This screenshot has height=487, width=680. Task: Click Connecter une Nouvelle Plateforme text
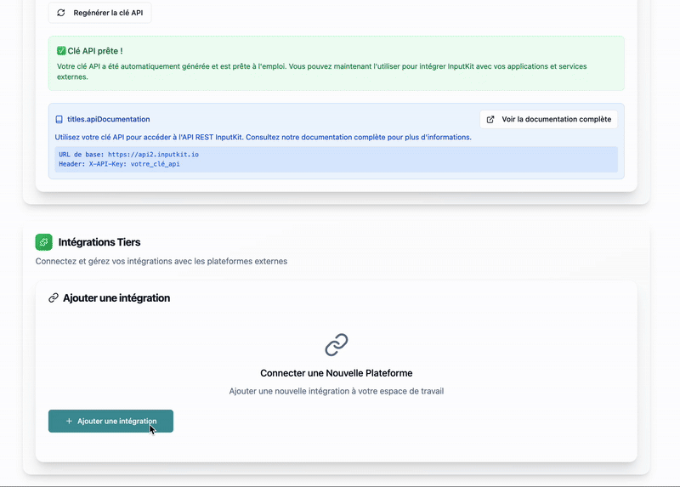coord(337,373)
